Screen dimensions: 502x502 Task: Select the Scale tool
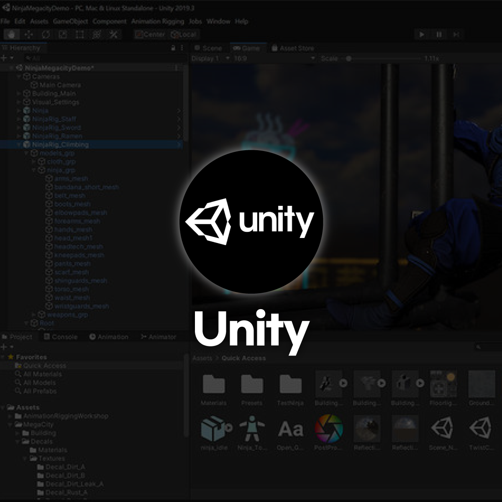[x=63, y=34]
